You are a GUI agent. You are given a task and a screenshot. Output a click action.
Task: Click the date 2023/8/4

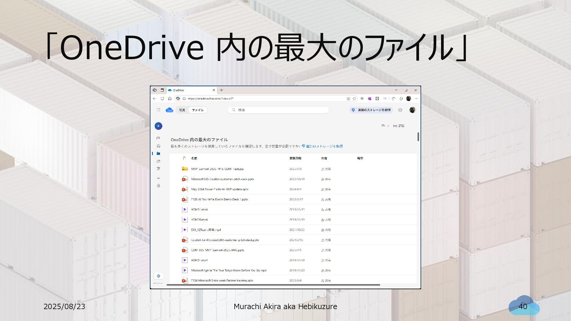295,281
